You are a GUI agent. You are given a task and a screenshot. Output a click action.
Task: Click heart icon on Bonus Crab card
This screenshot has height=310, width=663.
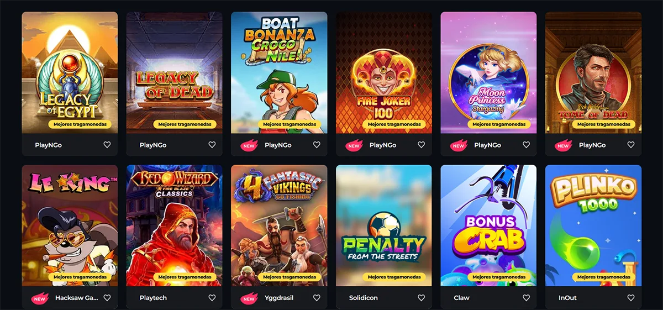[526, 298]
